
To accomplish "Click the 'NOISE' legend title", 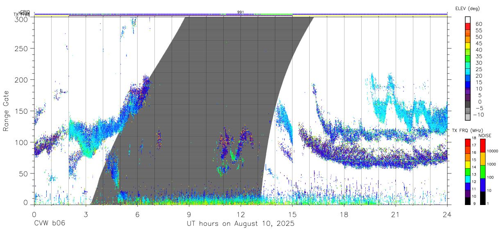I will [485, 135].
